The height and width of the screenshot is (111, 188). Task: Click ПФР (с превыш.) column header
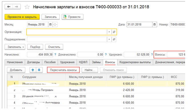click(152, 77)
